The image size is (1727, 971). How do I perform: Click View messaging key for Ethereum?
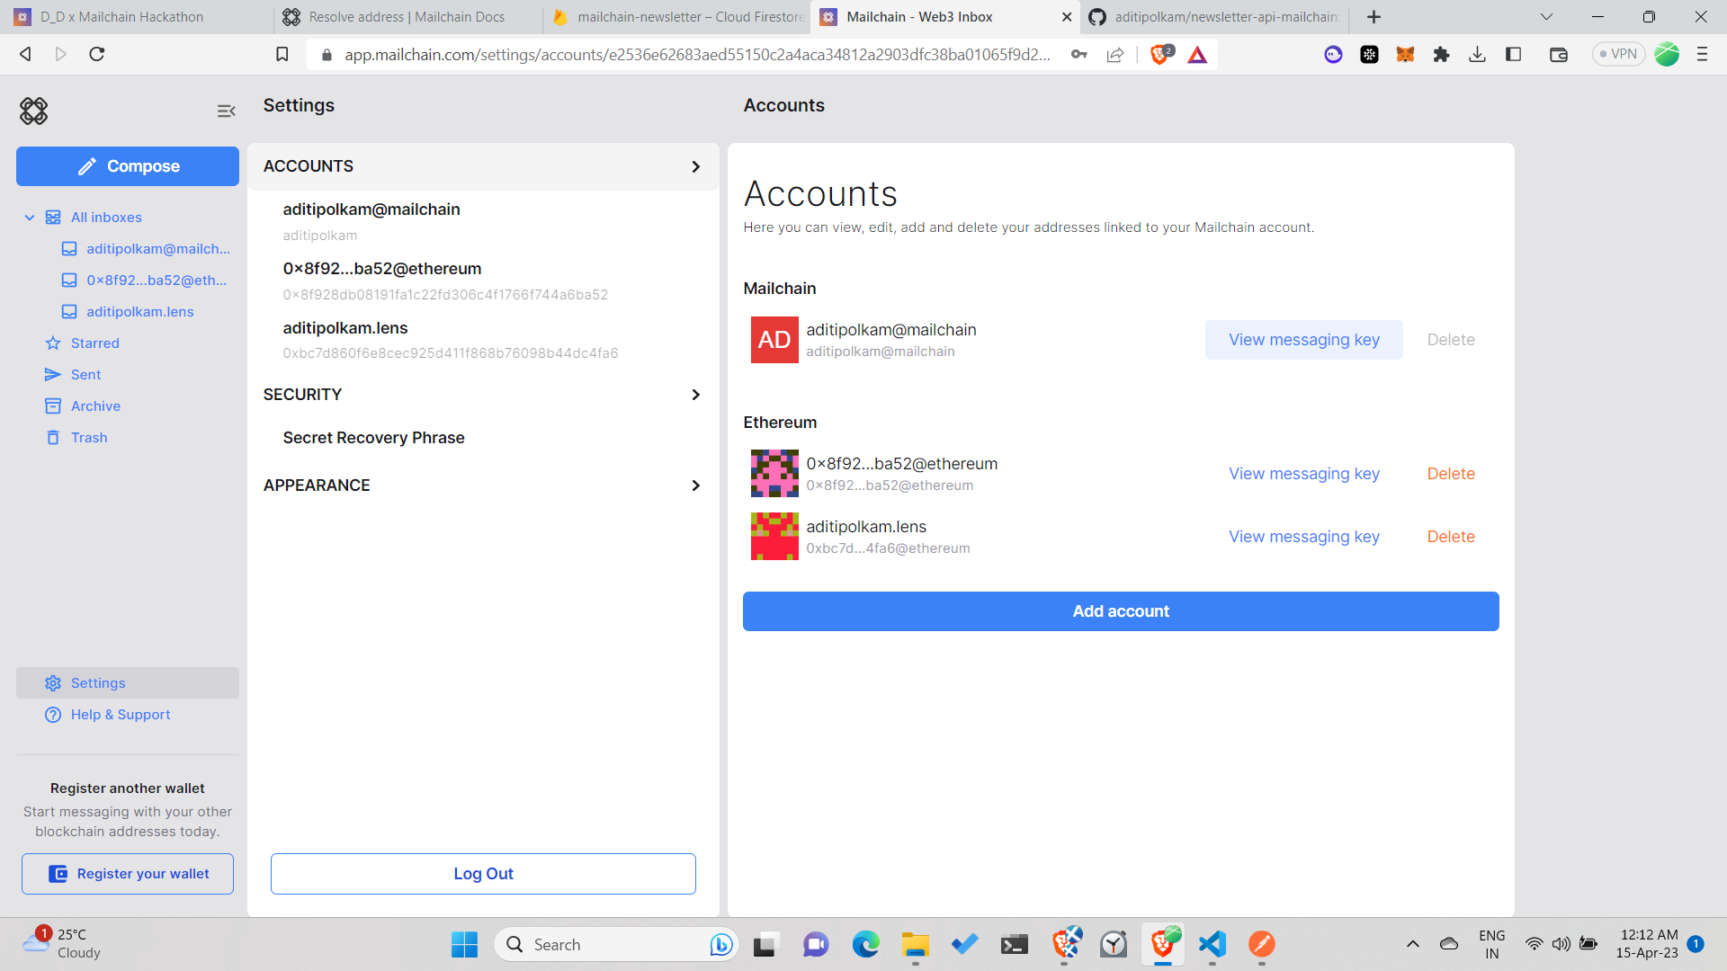click(x=1303, y=473)
